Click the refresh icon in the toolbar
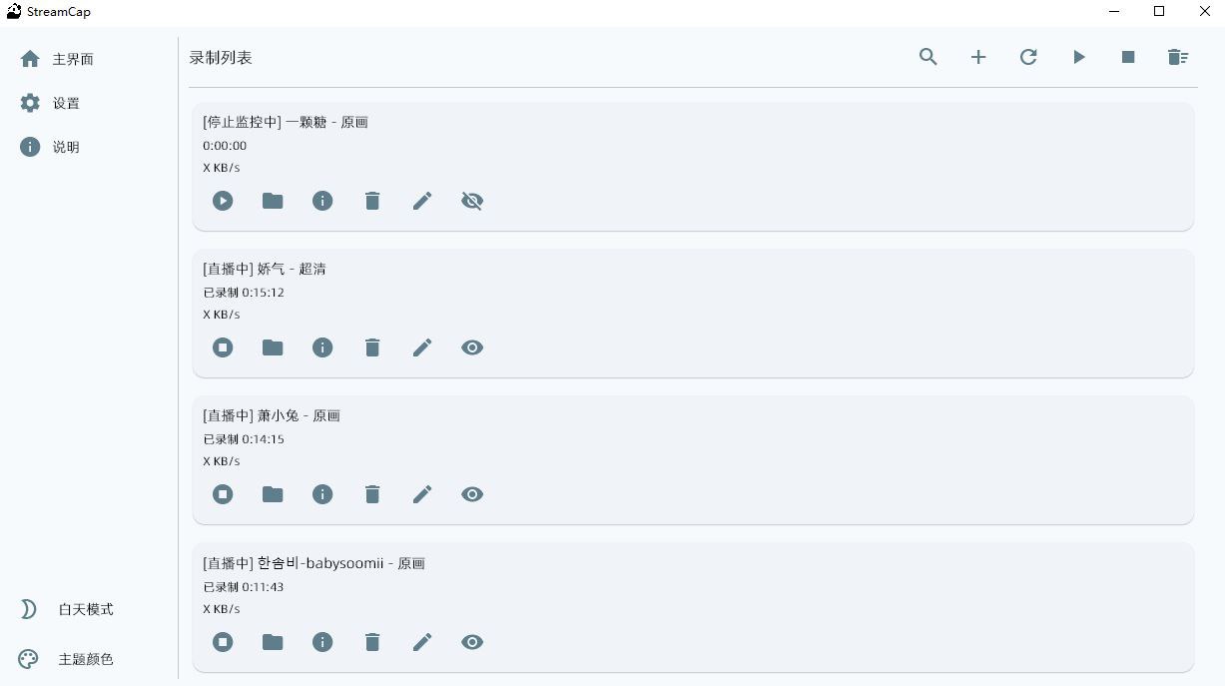This screenshot has height=686, width=1225. [1028, 57]
